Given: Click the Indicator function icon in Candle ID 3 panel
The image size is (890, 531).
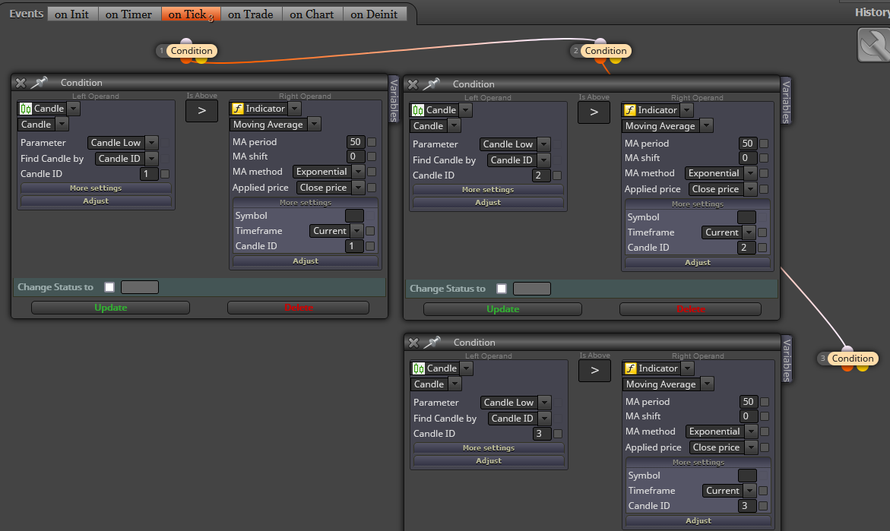Looking at the screenshot, I should coord(631,368).
